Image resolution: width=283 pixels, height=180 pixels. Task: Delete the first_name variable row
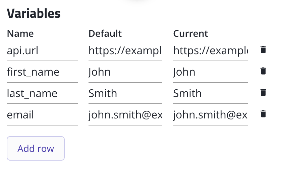coord(263,71)
